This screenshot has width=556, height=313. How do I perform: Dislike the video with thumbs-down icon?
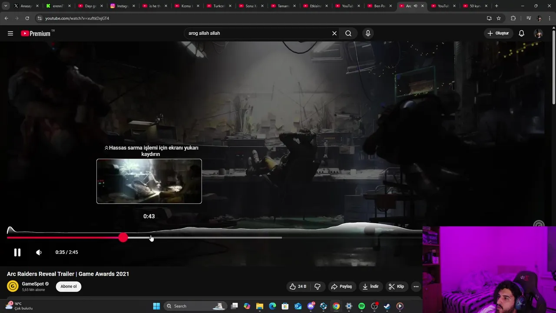pyautogui.click(x=318, y=286)
